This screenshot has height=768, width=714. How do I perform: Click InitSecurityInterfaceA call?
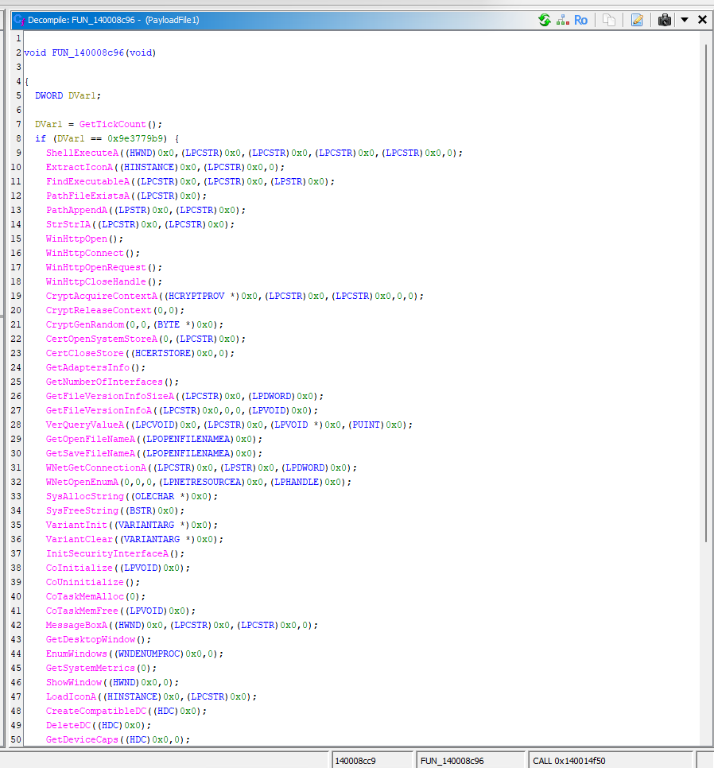click(107, 553)
